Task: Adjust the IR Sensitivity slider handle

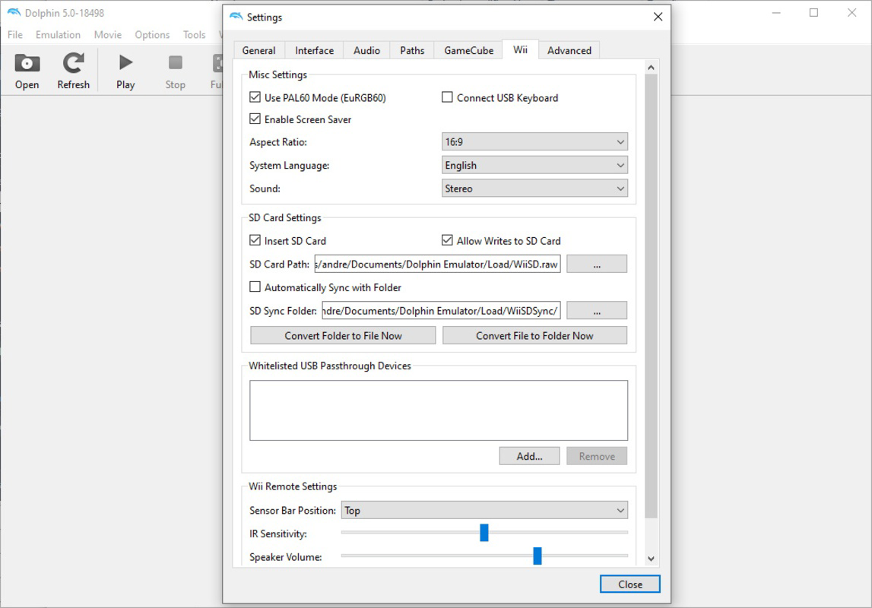Action: [484, 533]
